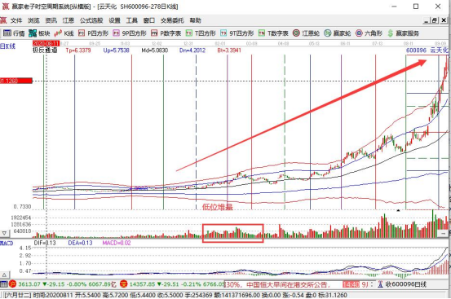Collapse the volume panel down-triangle button
This screenshot has width=451, height=299.
click(x=4, y=233)
